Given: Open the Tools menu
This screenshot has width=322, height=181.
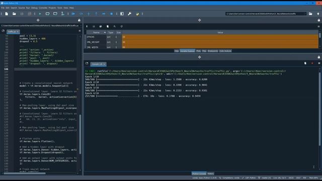Looking at the screenshot, I should (x=60, y=8).
